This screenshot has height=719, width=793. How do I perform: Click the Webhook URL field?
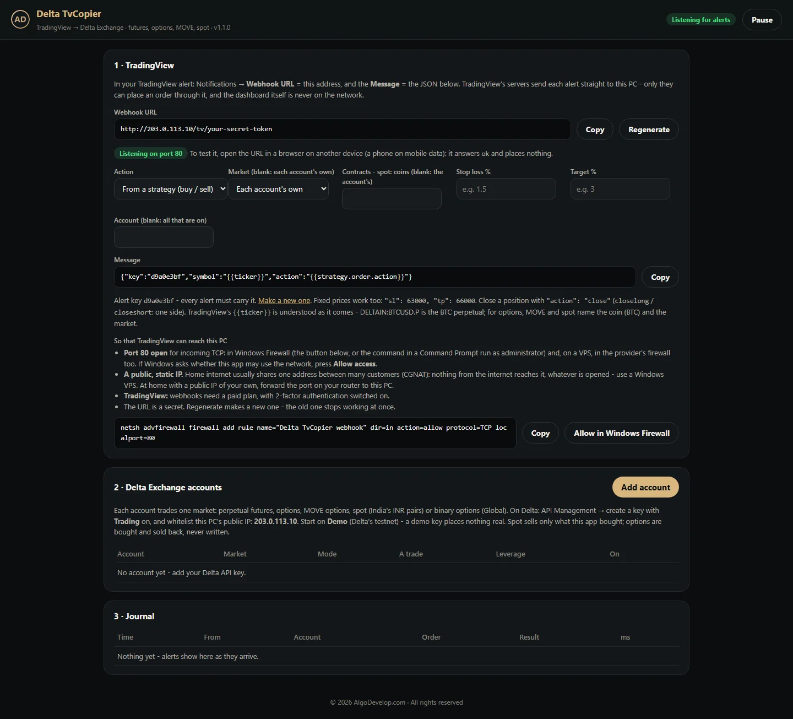point(342,129)
